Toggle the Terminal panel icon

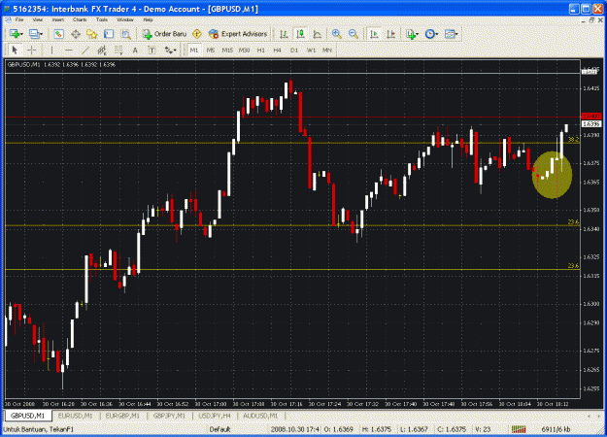(109, 34)
